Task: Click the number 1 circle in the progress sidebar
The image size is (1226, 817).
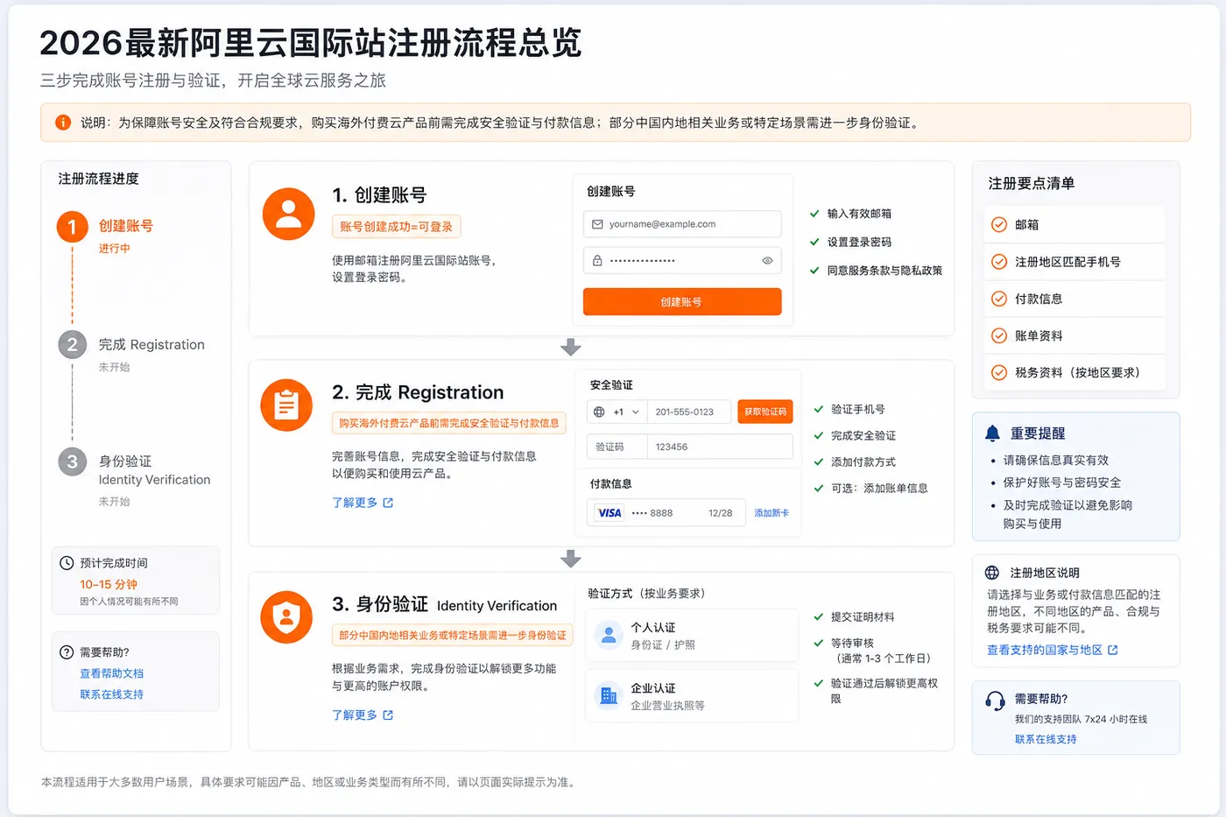Action: tap(73, 228)
